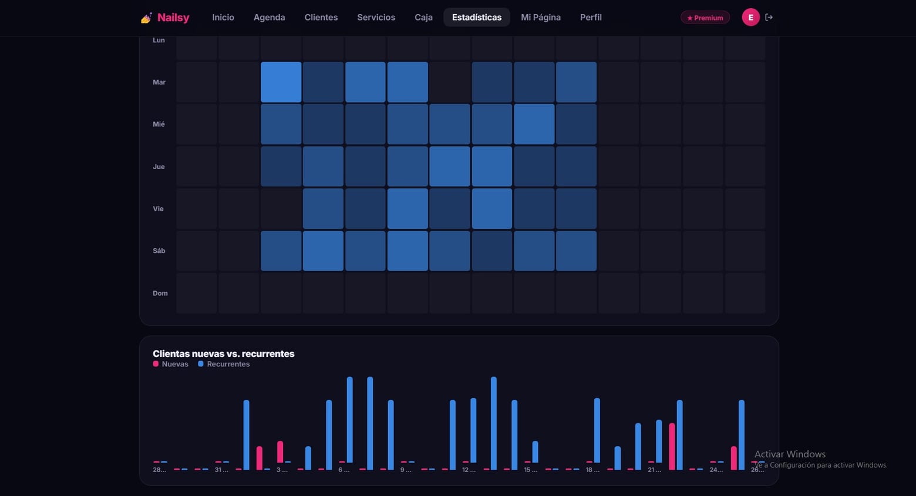Viewport: 916px width, 496px height.
Task: Go to the Inicio section
Action: (223, 18)
